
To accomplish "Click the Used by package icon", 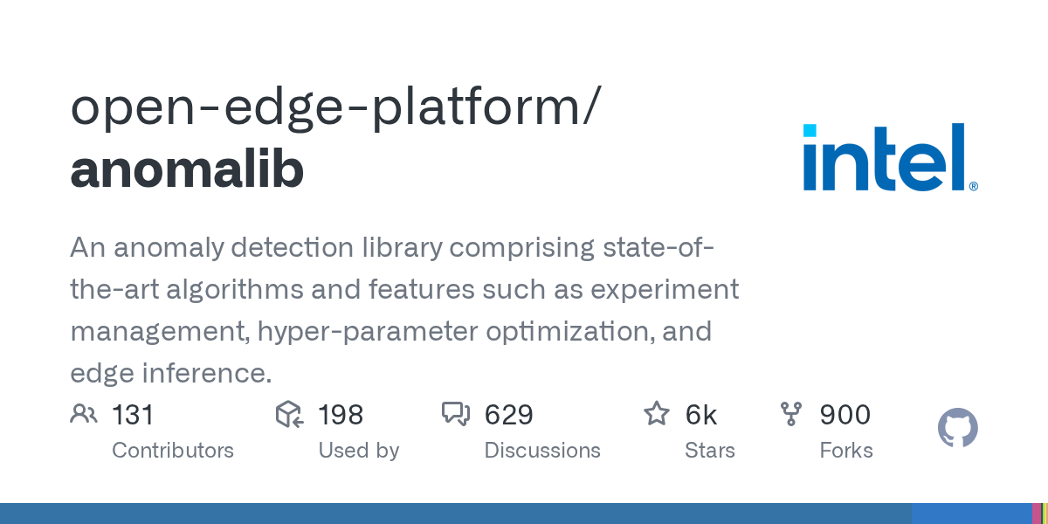I will (x=289, y=414).
